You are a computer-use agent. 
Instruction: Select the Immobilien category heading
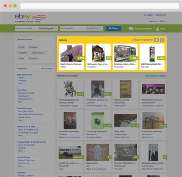pos(22,90)
